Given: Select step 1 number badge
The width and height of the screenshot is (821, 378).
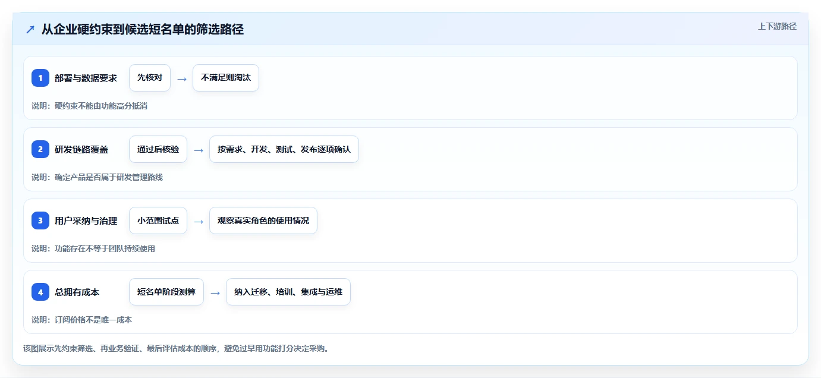Looking at the screenshot, I should (40, 78).
